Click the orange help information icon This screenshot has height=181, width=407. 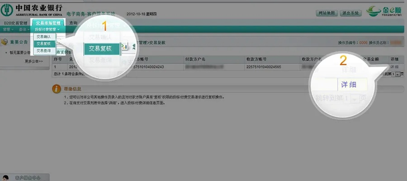tap(57, 88)
